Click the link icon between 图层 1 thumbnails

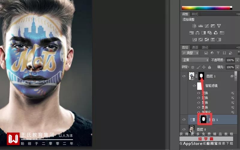(x=196, y=76)
